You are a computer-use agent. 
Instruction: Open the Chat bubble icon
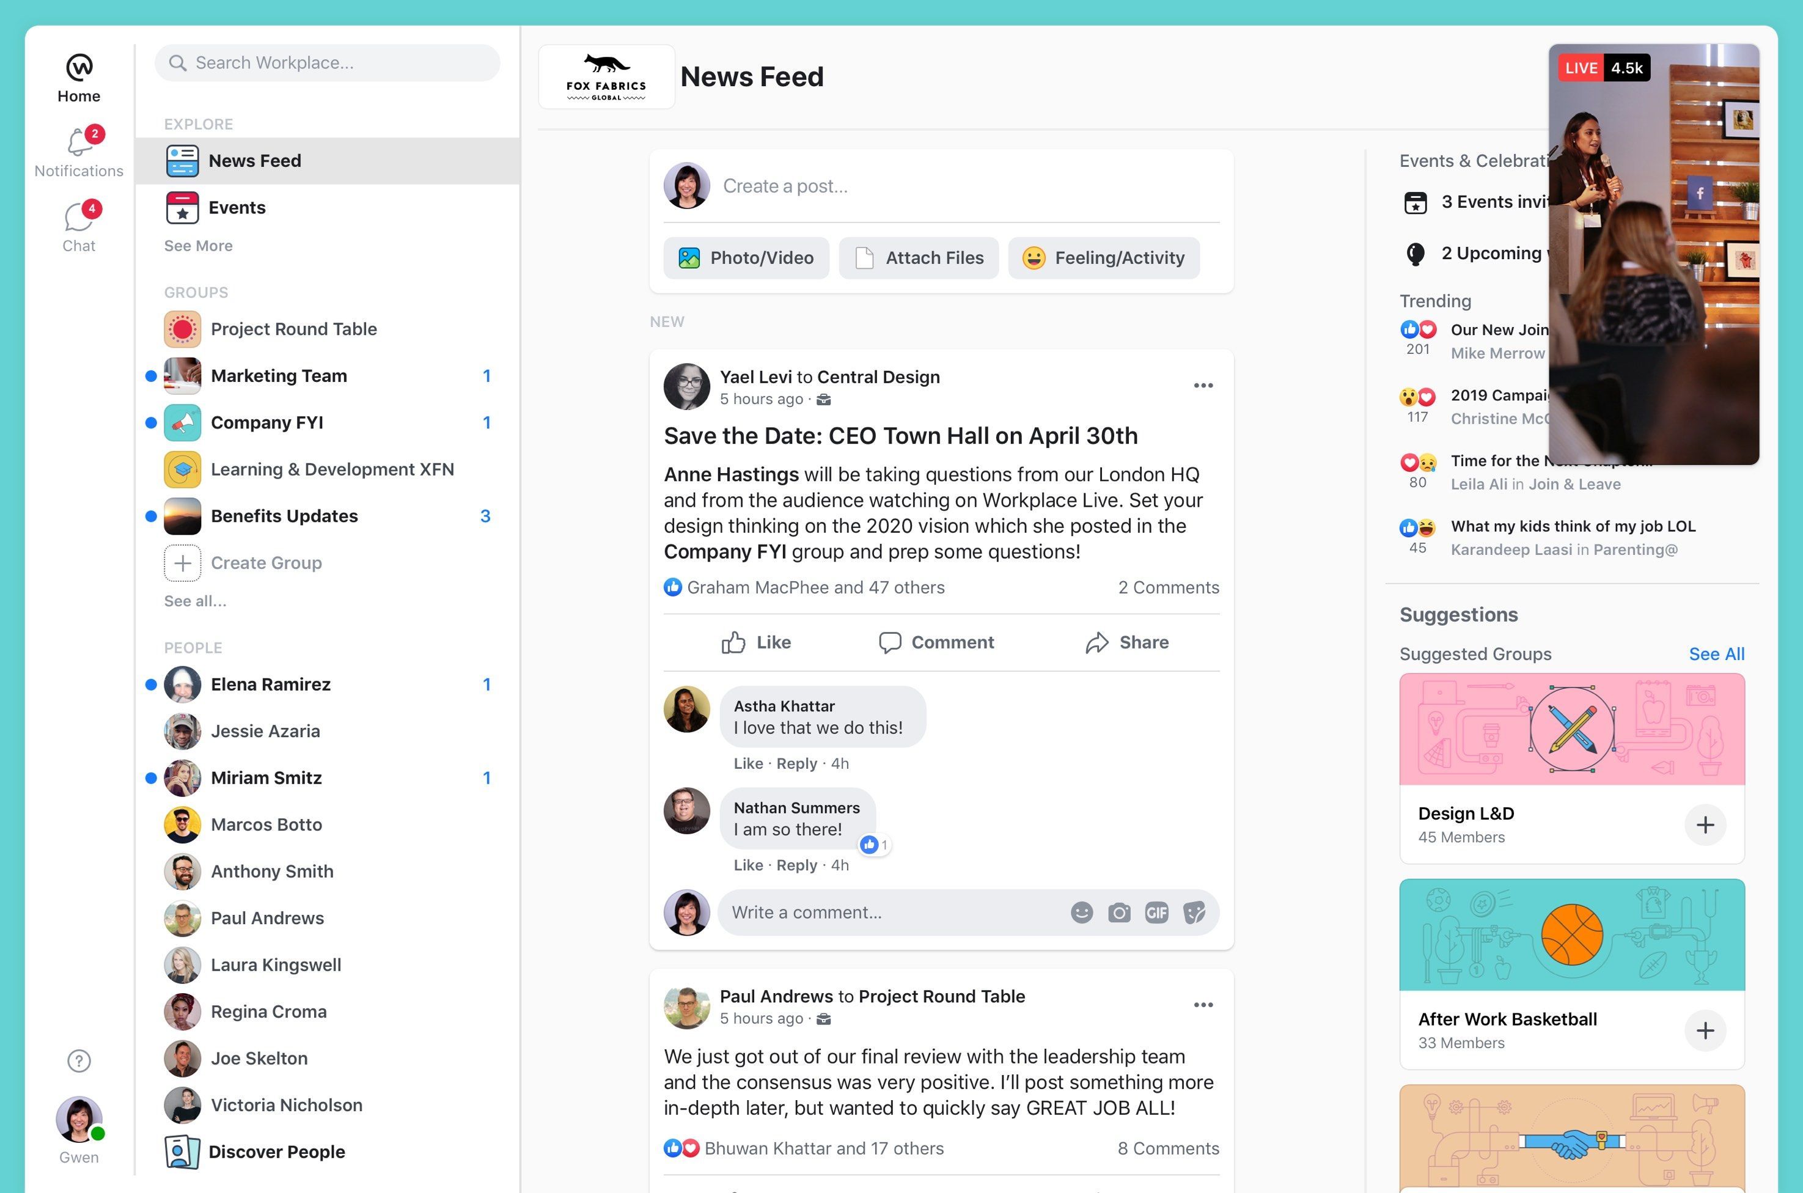pos(79,217)
